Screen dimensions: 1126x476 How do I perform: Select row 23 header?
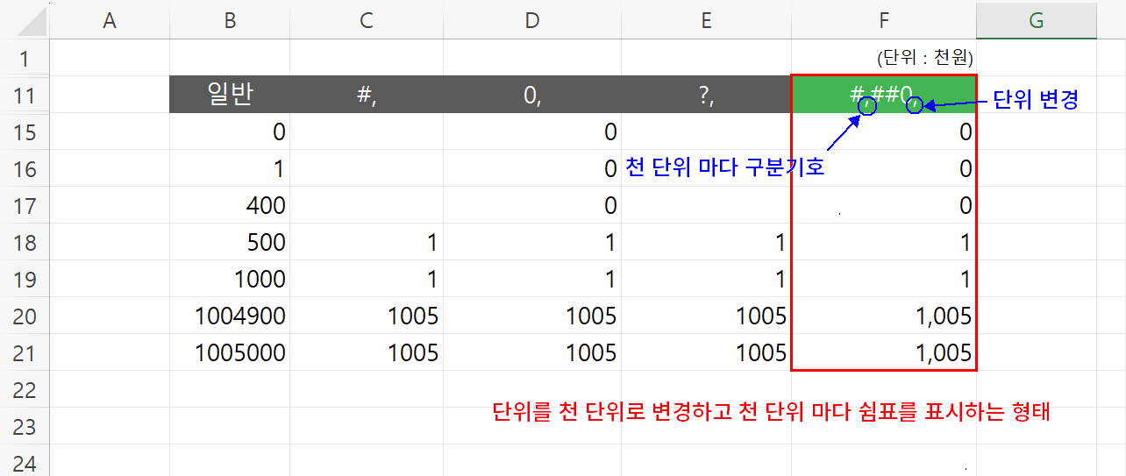25,426
